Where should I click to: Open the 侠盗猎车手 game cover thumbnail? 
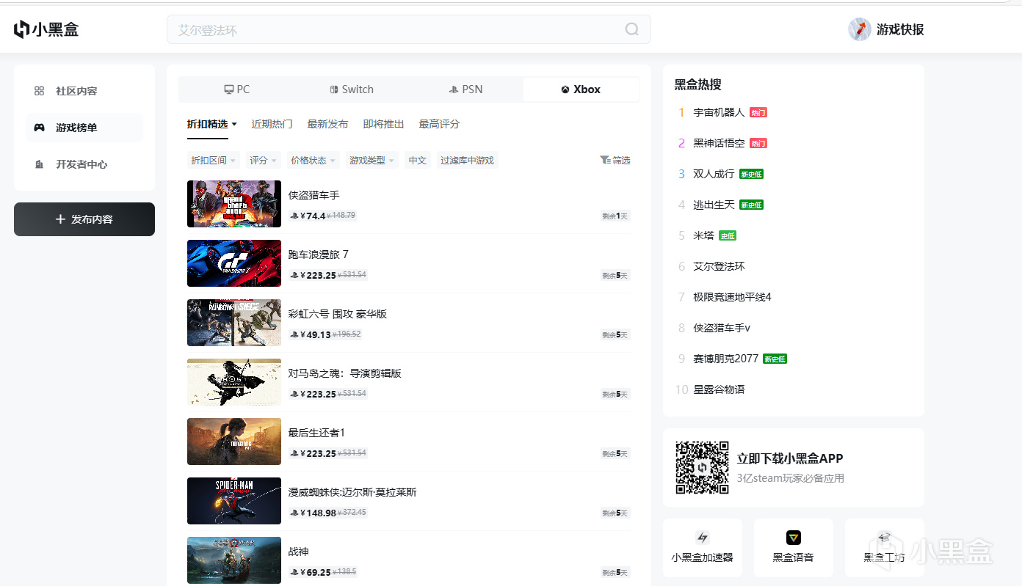pyautogui.click(x=234, y=204)
